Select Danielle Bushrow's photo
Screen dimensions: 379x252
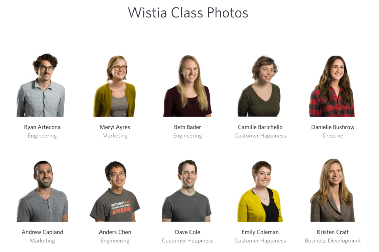pos(332,86)
